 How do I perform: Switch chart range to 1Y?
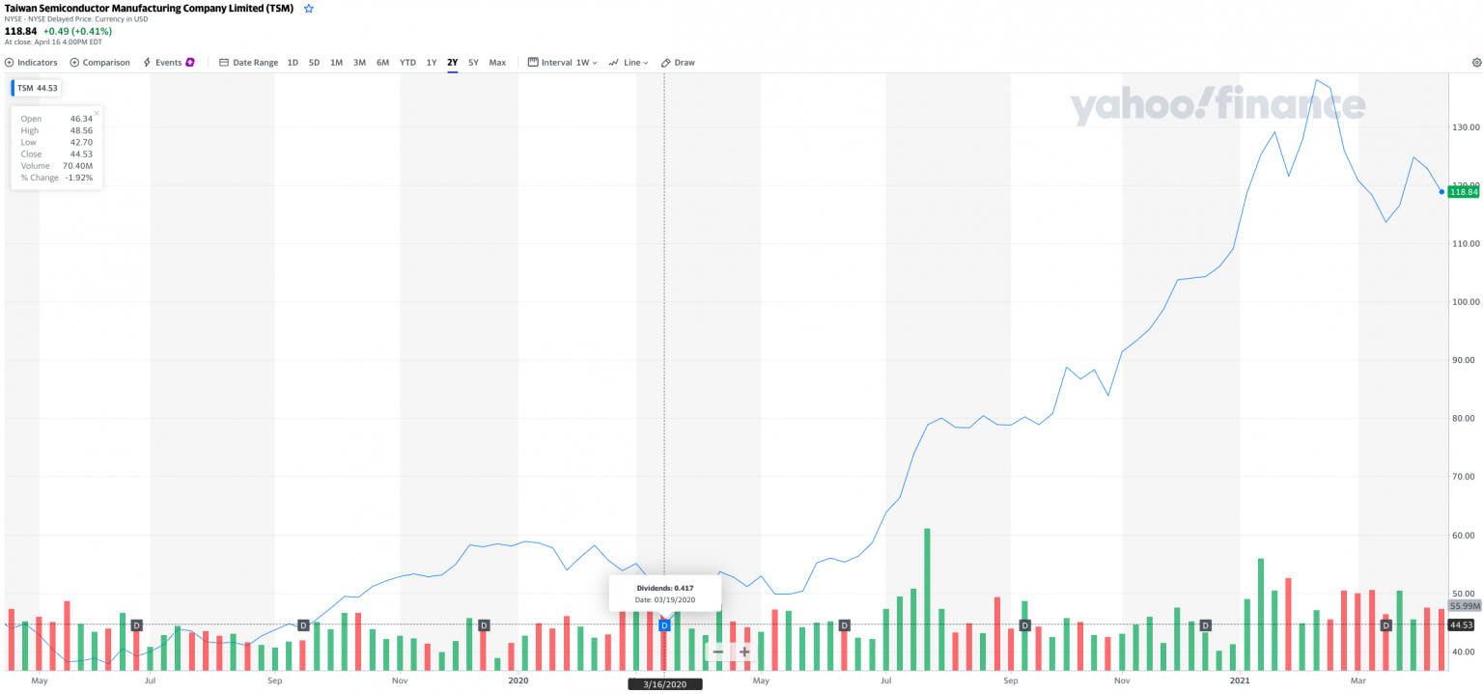click(432, 63)
